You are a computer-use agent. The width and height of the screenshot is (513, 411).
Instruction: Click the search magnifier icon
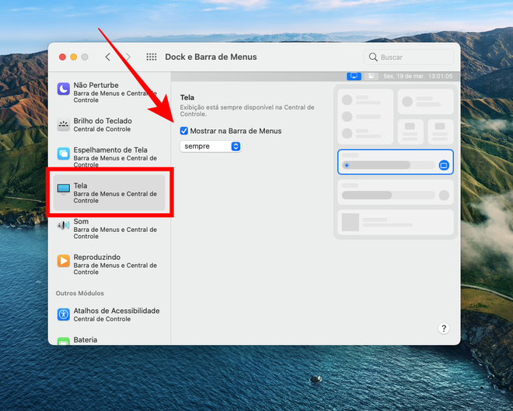[373, 57]
